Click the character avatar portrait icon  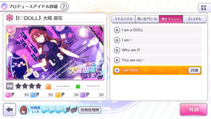[x=24, y=110]
